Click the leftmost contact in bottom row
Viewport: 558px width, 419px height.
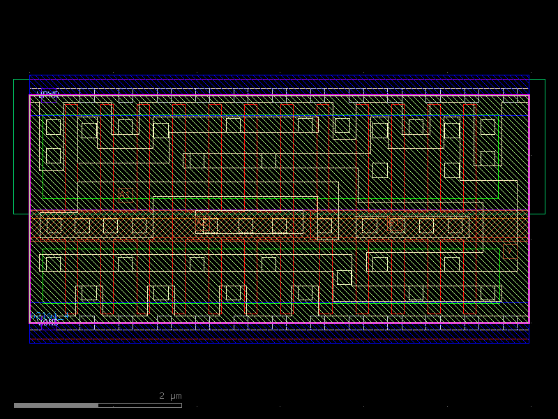point(53,263)
